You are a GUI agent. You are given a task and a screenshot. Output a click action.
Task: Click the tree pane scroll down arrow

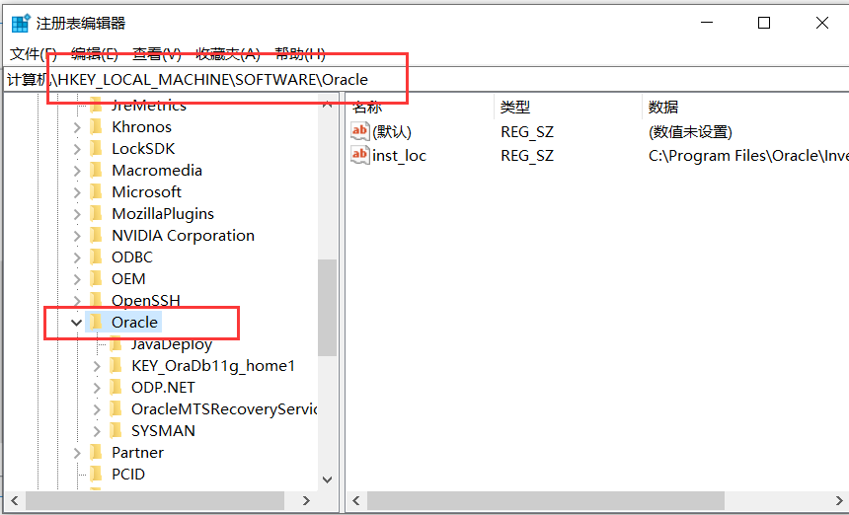pyautogui.click(x=327, y=479)
